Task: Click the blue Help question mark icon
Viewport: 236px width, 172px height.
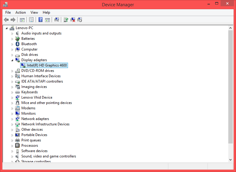Action: [x=40, y=20]
